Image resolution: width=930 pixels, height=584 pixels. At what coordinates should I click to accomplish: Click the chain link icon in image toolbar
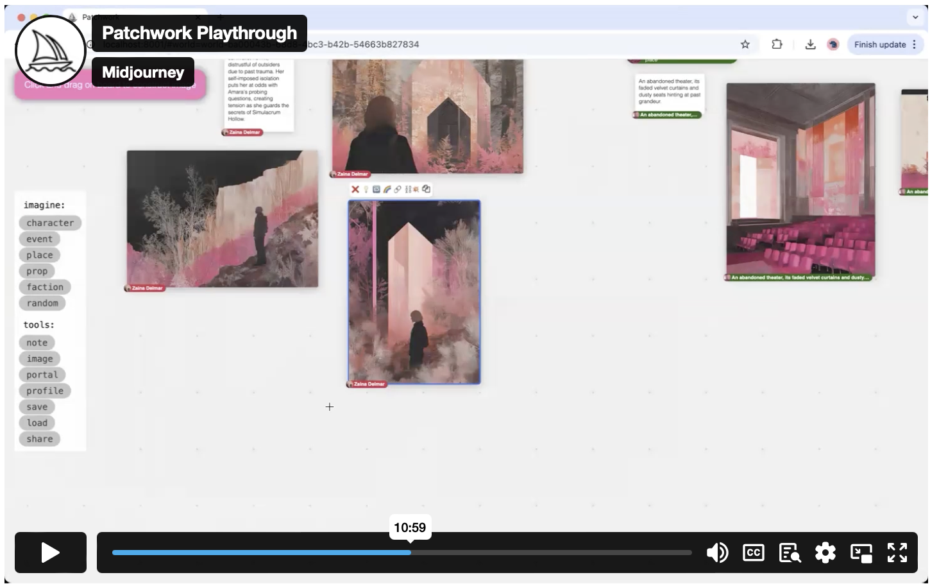[x=397, y=189]
